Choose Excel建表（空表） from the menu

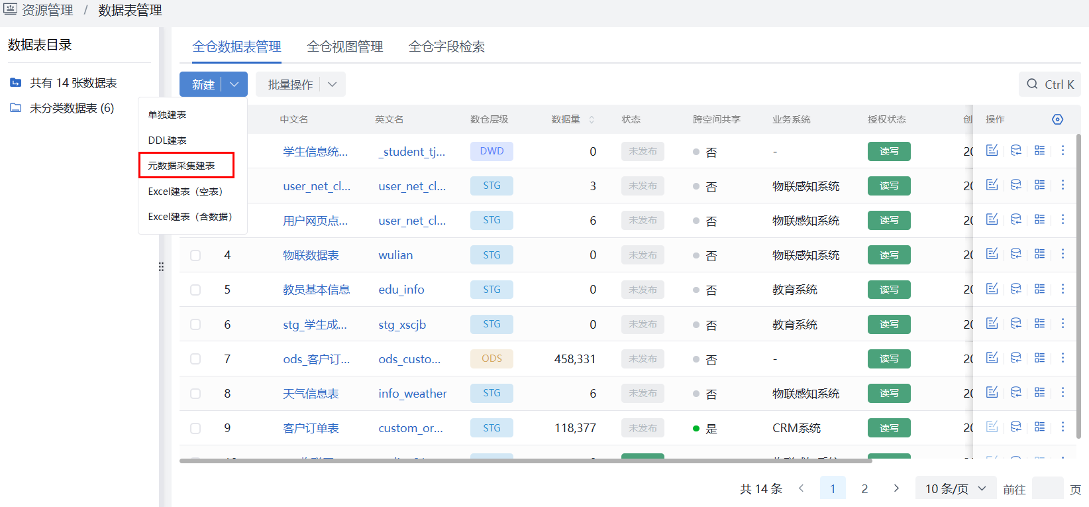(193, 192)
